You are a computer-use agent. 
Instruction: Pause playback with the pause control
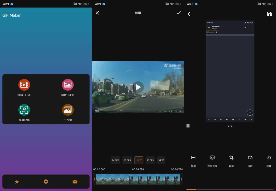(x=188, y=126)
